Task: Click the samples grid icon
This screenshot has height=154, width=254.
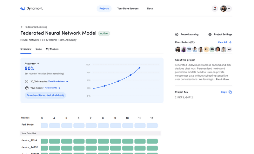Action: 27,81
